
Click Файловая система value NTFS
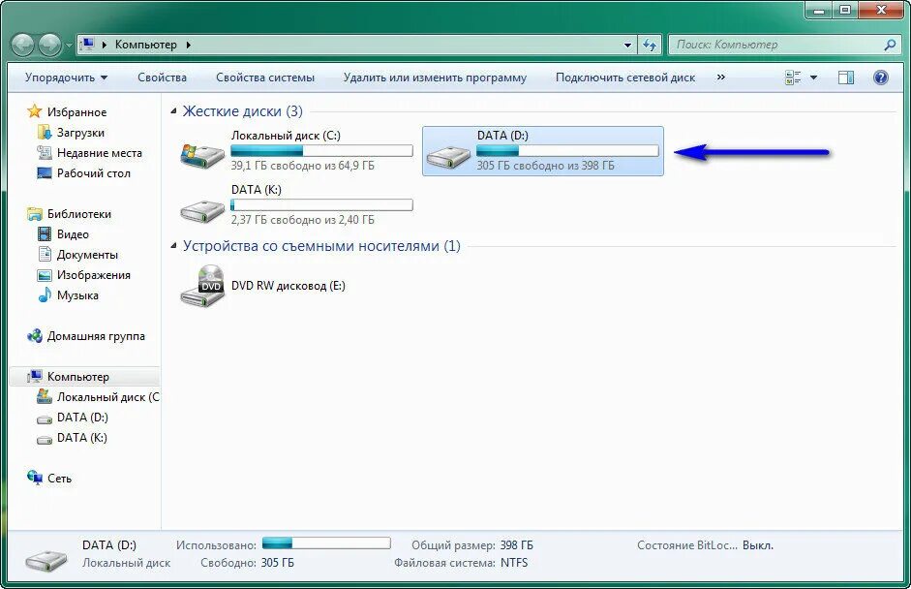click(x=514, y=563)
